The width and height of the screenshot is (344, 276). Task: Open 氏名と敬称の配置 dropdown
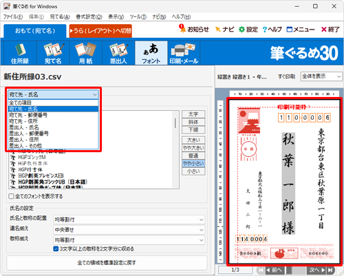coord(129,220)
